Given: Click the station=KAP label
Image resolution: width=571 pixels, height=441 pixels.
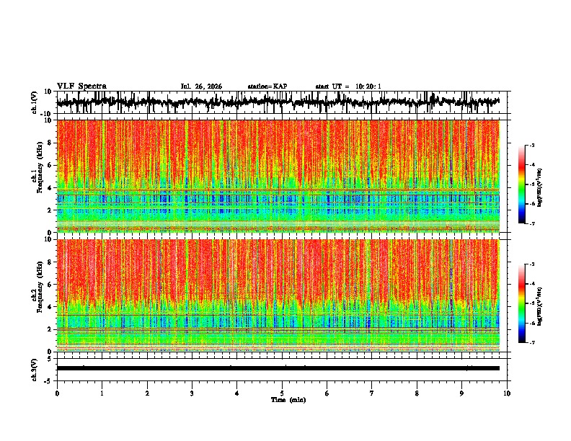Looking at the screenshot, I should 267,86.
